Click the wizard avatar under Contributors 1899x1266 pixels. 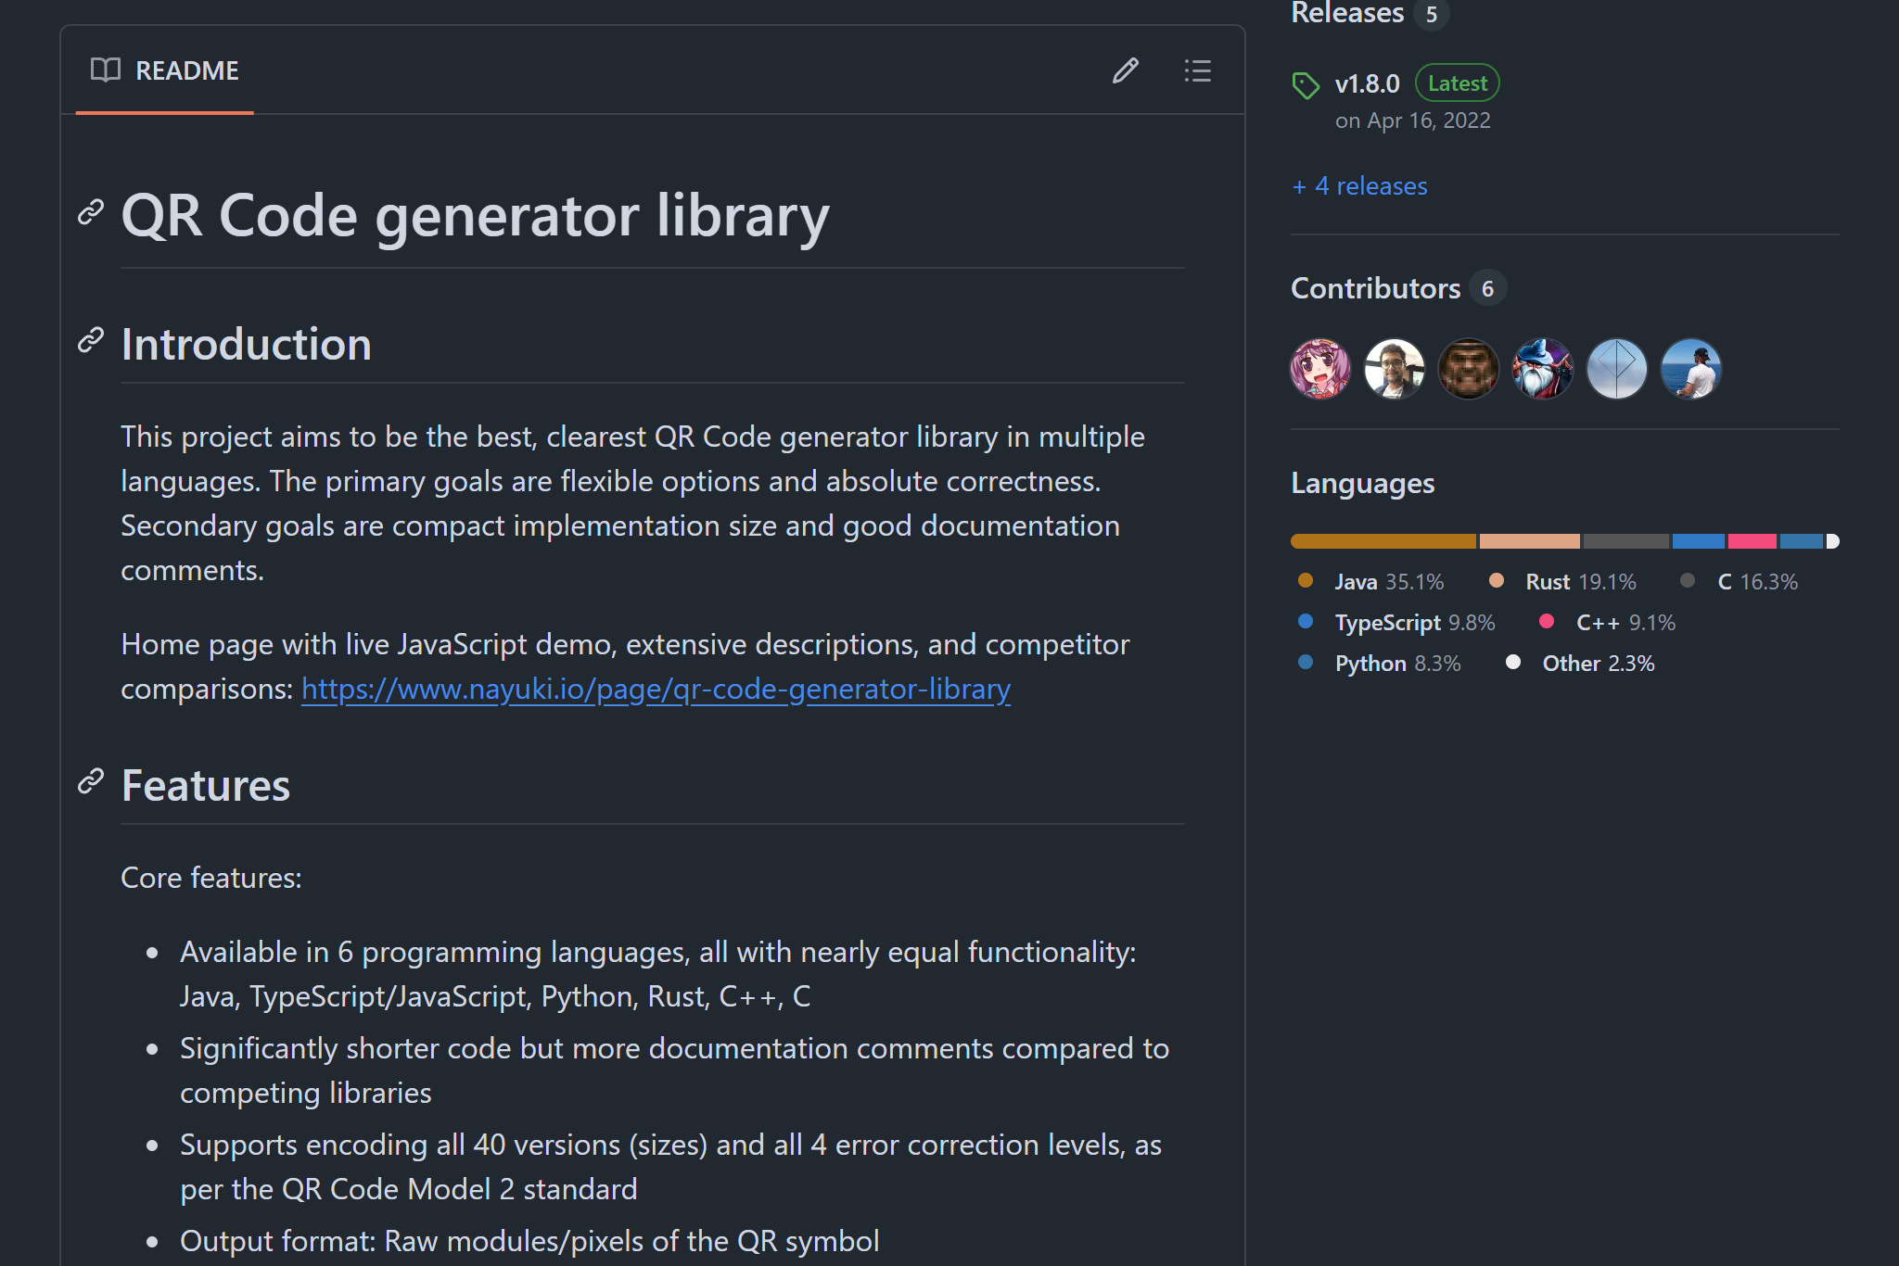[x=1543, y=368]
